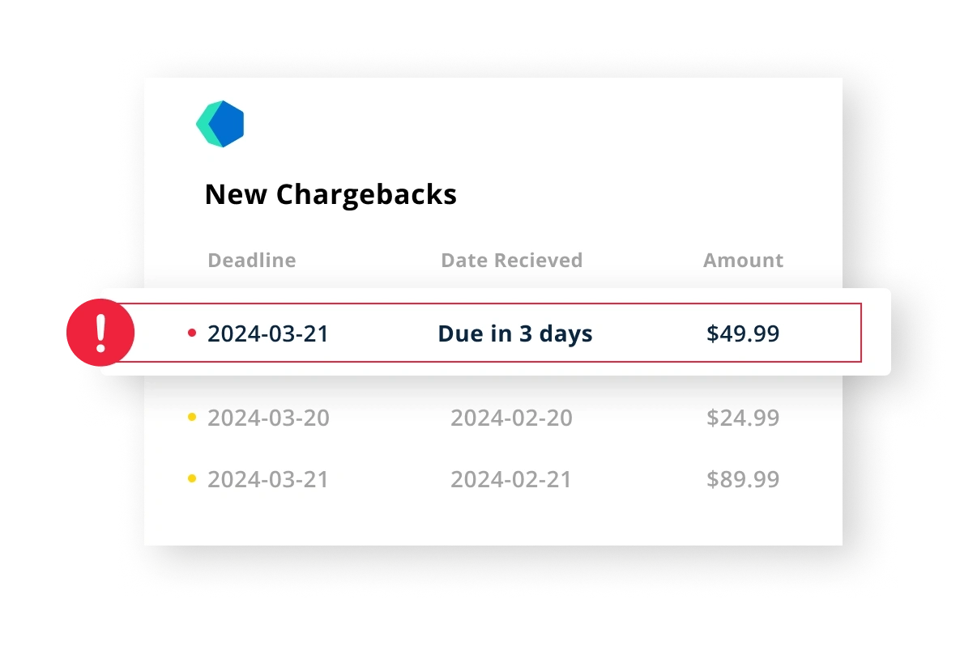Select the $89.99 amount
Screen dimensions: 977x654
[x=743, y=480]
